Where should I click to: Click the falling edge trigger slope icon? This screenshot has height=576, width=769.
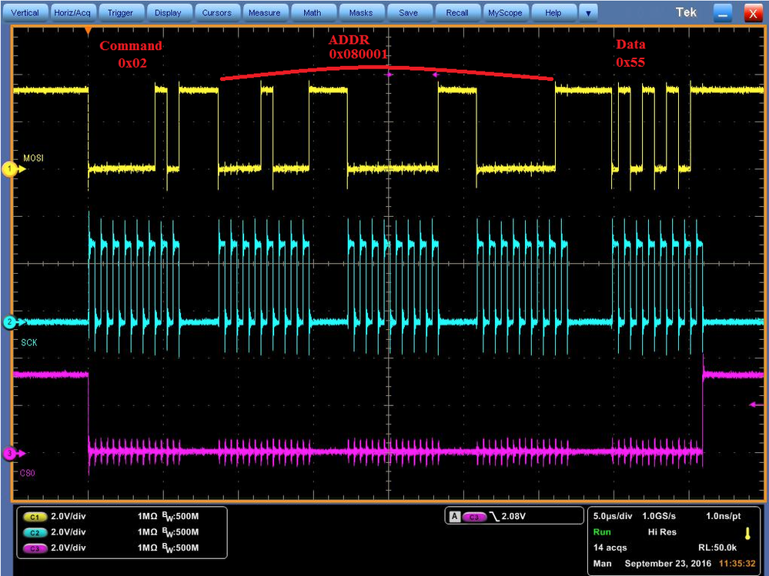494,516
